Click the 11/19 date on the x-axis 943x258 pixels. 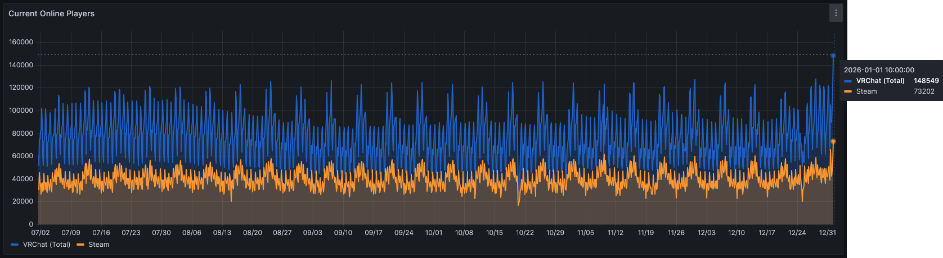[646, 232]
